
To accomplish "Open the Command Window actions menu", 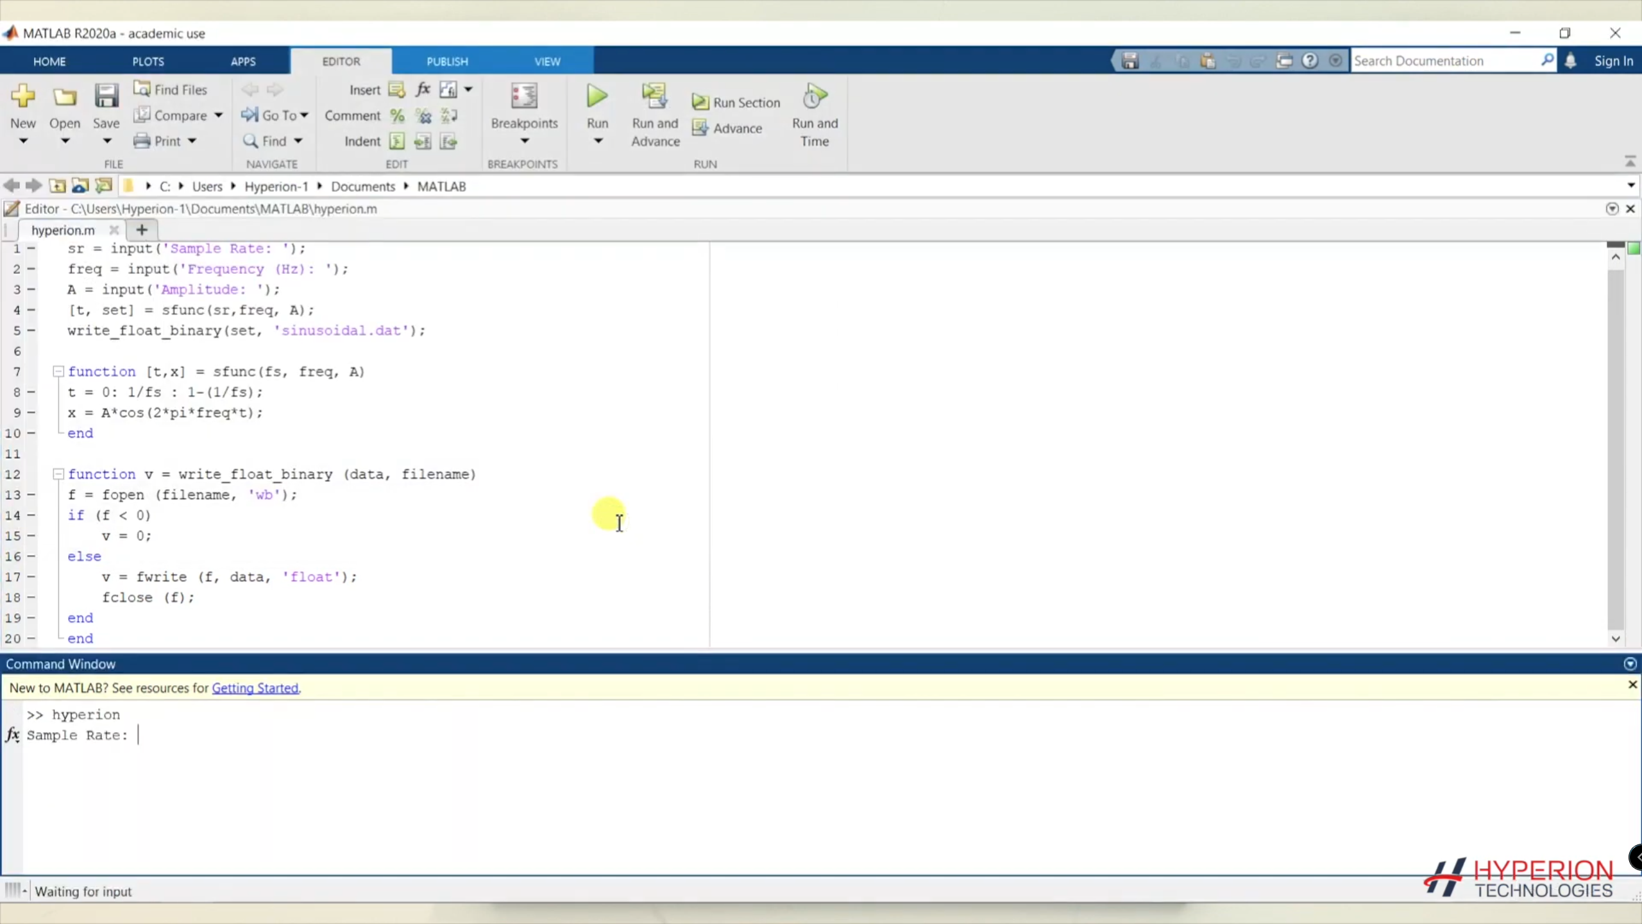I will tap(1630, 664).
